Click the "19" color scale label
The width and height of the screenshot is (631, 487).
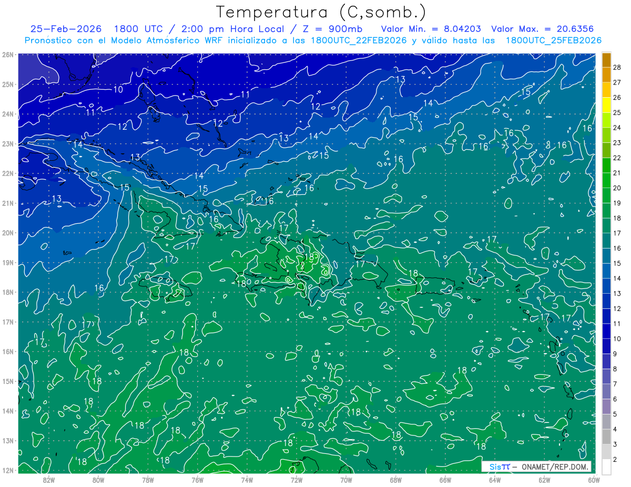pyautogui.click(x=617, y=203)
